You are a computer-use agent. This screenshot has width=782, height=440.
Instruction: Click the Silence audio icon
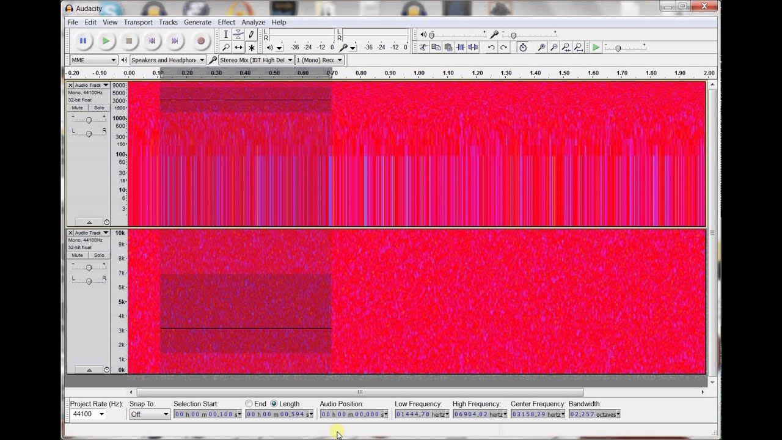(473, 47)
